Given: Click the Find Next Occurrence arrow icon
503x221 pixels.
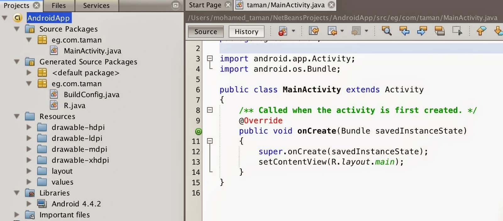Looking at the screenshot, I should pos(422,31).
